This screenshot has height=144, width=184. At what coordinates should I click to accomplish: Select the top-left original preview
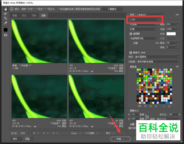[39, 41]
